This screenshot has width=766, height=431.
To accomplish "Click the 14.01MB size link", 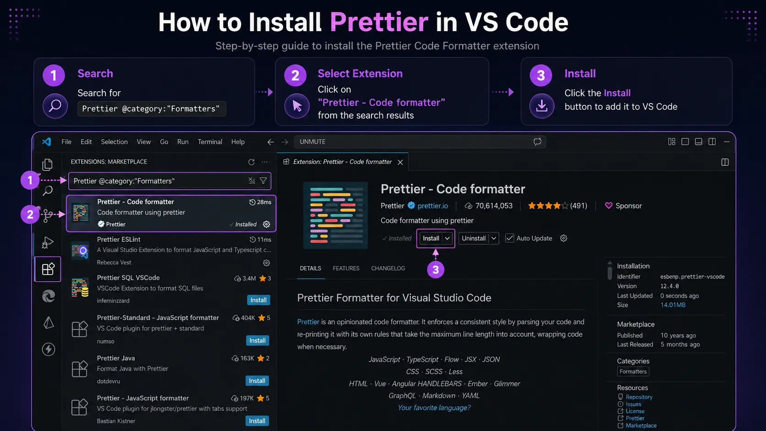I will tap(673, 305).
